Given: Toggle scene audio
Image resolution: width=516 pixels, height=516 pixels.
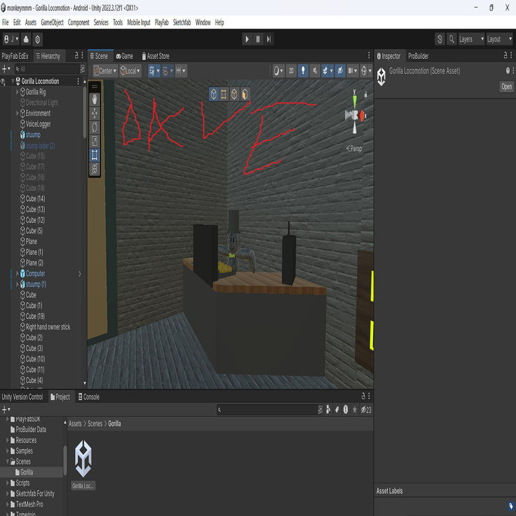Looking at the screenshot, I should coord(315,70).
